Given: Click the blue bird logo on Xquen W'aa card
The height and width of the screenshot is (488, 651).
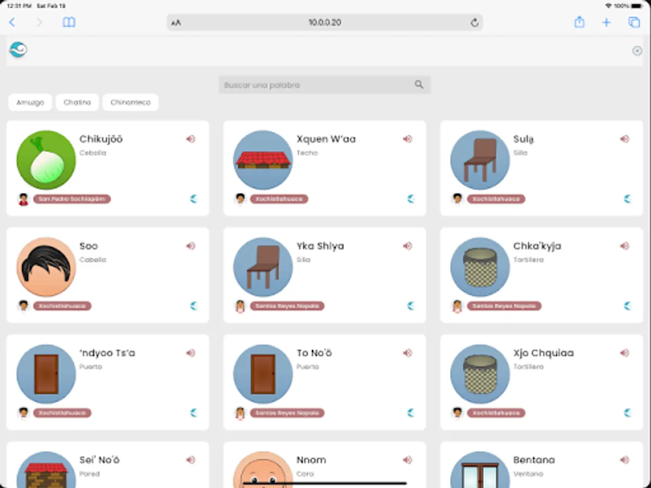Looking at the screenshot, I should pos(411,199).
